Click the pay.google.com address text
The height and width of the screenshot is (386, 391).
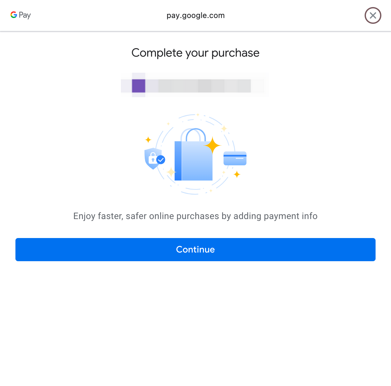(195, 15)
